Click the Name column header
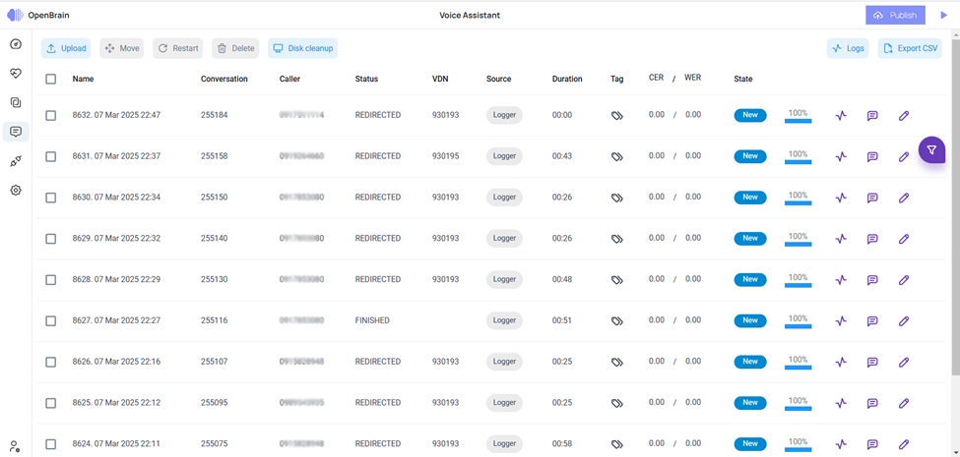Screen dimensions: 960x457 (84, 79)
